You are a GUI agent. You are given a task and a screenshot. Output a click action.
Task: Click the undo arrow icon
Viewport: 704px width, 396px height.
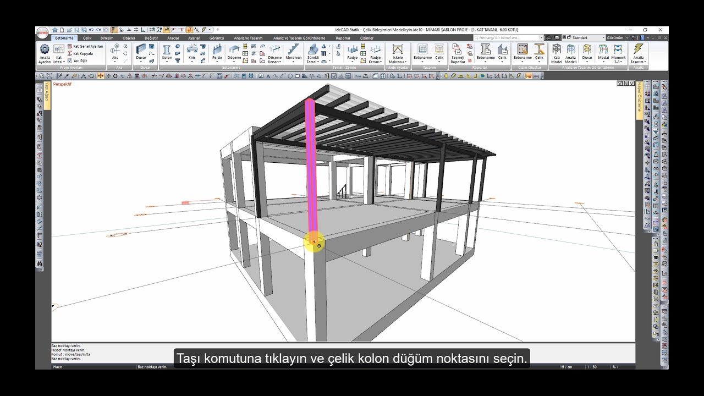(91, 30)
